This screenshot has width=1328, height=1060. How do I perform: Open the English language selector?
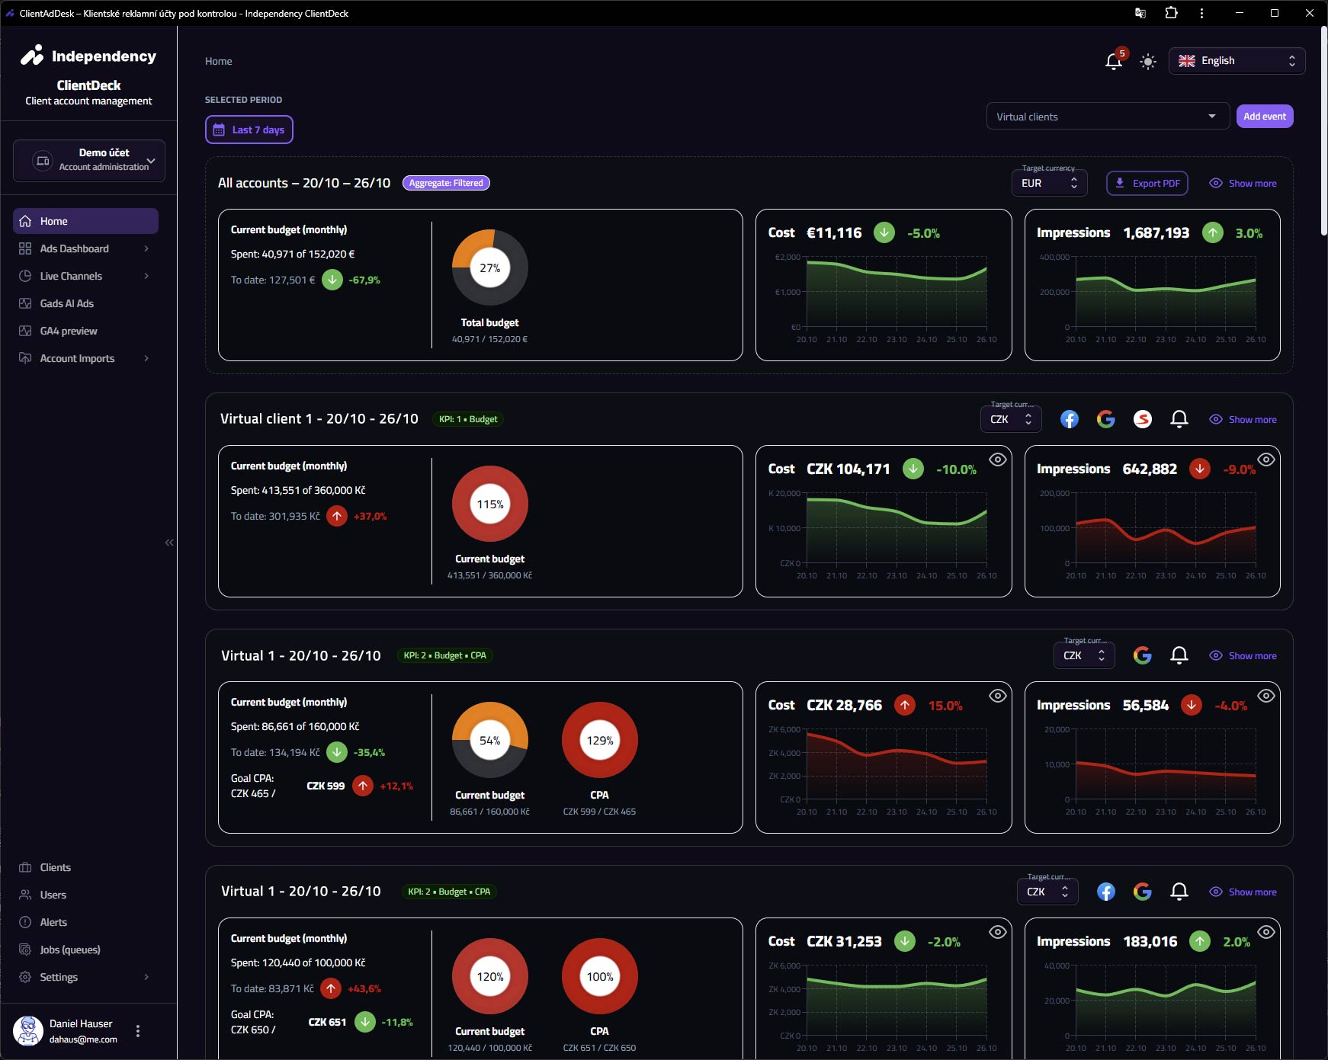coord(1237,60)
